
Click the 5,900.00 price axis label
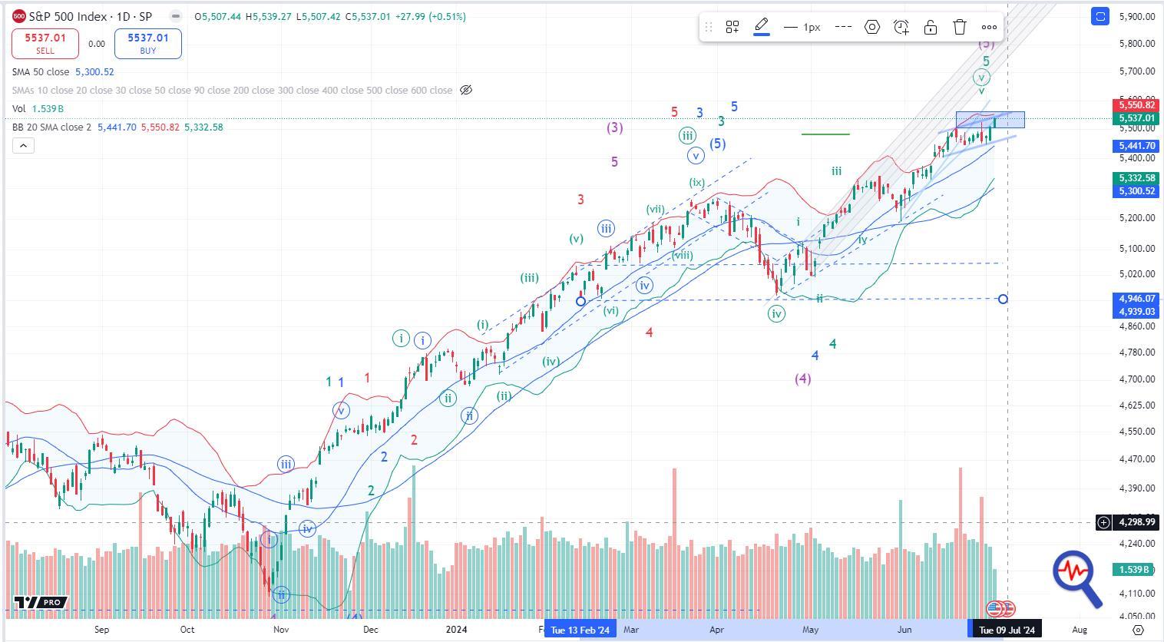[x=1137, y=16]
